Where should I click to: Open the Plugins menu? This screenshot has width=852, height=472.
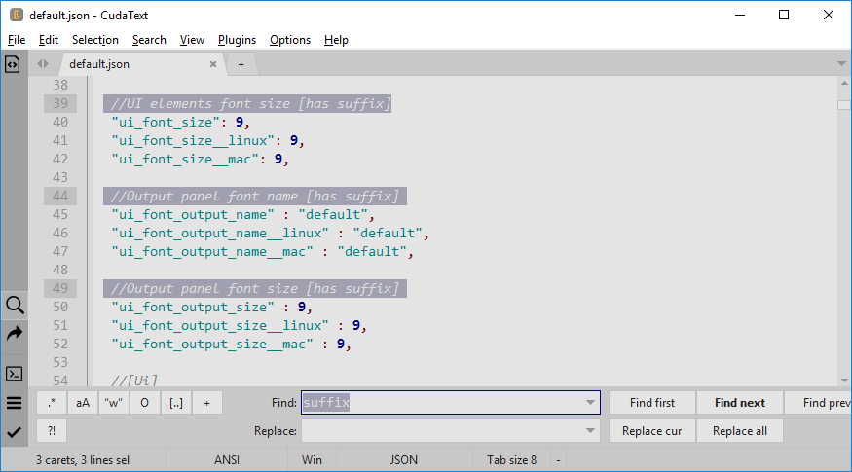coord(237,40)
